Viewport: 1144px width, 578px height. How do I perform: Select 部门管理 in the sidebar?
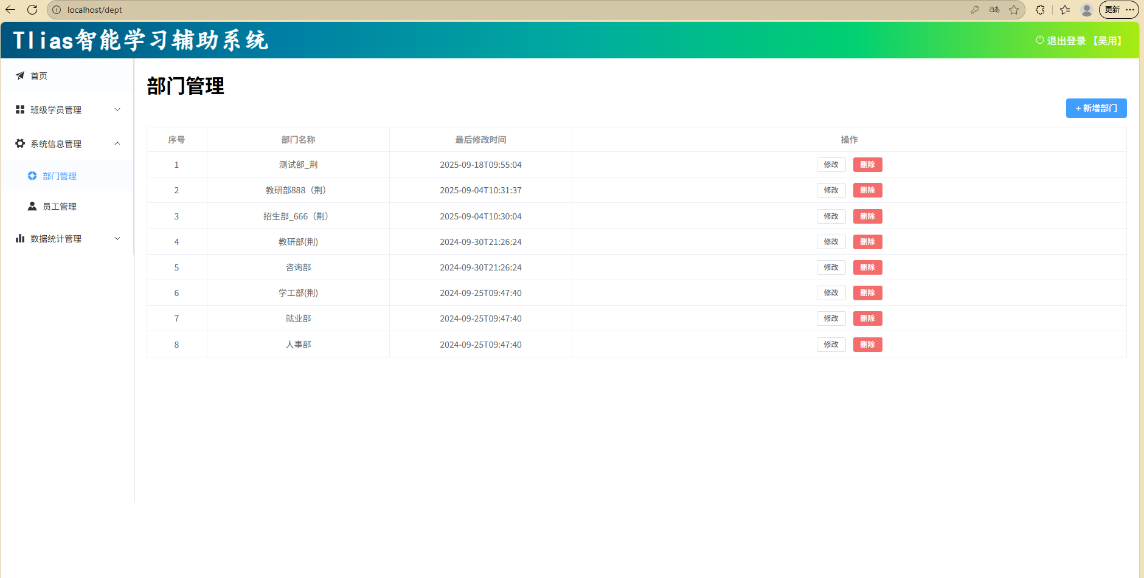point(59,176)
